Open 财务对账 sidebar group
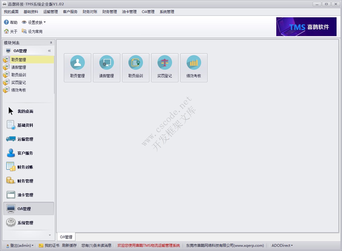 click(28, 167)
